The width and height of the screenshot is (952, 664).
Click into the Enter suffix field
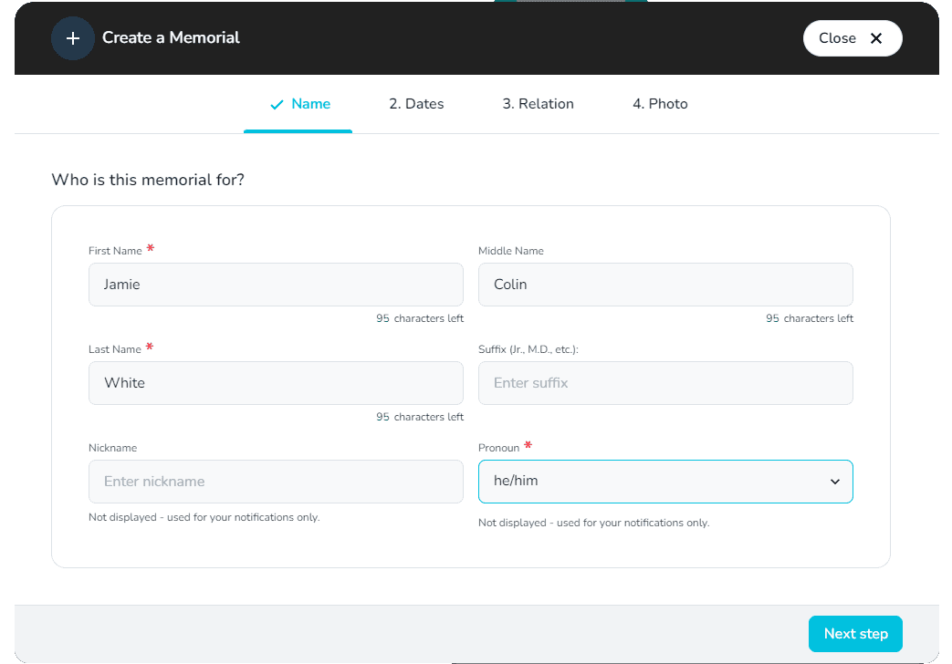click(665, 383)
